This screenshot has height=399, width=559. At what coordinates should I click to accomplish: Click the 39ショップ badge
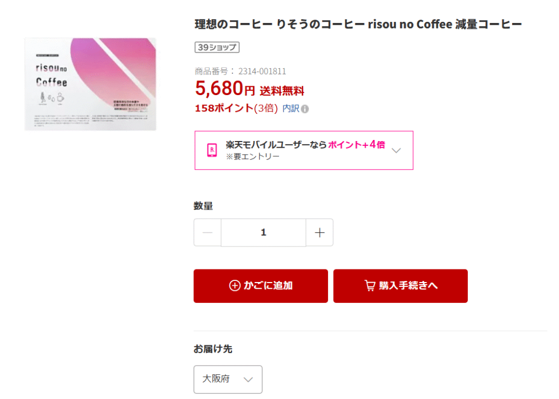(x=217, y=48)
